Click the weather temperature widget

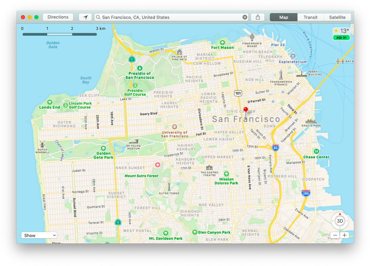341,31
